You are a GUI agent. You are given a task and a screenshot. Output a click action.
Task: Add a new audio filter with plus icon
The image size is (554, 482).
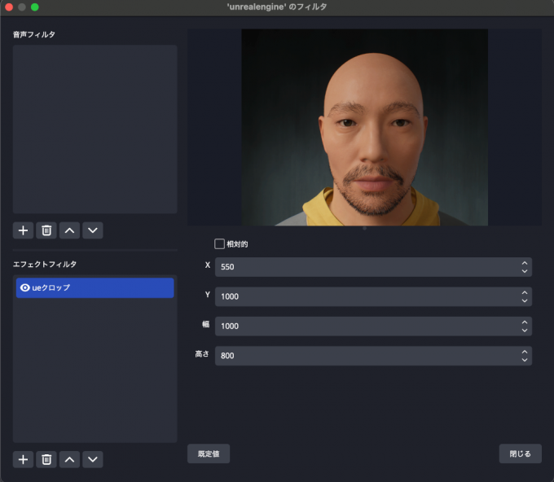tap(24, 230)
